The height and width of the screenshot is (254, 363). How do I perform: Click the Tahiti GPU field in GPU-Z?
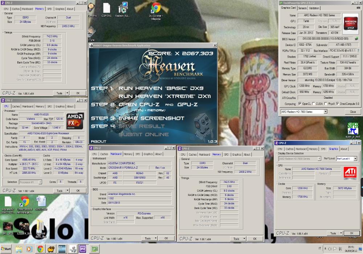click(x=306, y=21)
